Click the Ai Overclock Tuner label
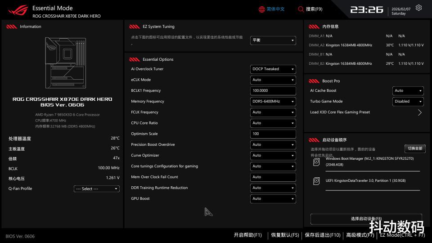Image resolution: width=432 pixels, height=243 pixels. tap(147, 69)
